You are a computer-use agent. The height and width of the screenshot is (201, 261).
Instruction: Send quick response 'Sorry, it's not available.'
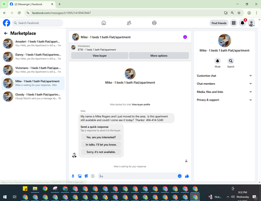pos(101,152)
